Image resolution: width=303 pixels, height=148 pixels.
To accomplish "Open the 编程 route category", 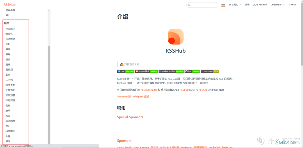I will pyautogui.click(x=8, y=54).
